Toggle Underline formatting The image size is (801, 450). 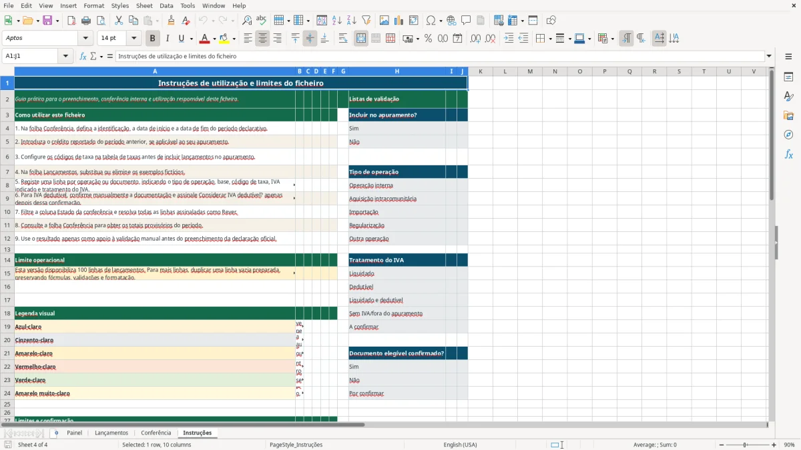pyautogui.click(x=181, y=39)
